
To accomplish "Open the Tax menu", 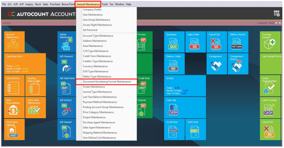I will pyautogui.click(x=111, y=4).
